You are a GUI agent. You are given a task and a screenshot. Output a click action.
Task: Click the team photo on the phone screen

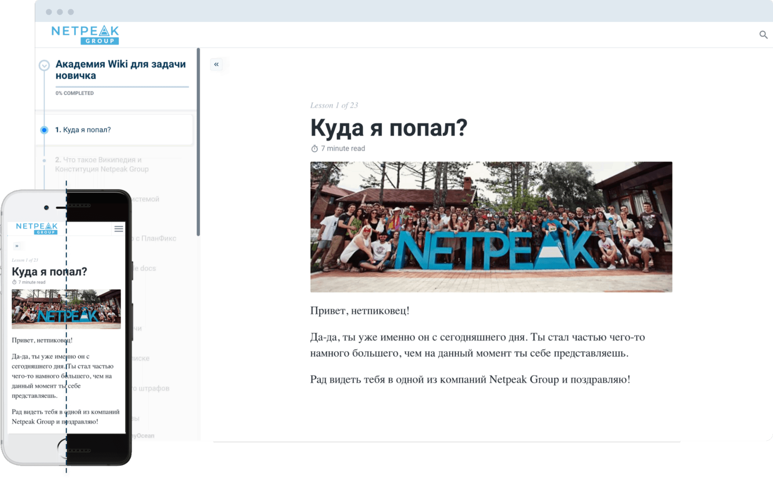click(66, 309)
